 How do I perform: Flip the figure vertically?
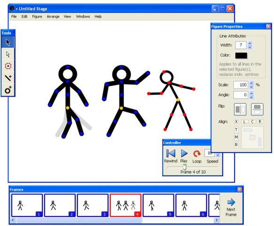(257, 109)
